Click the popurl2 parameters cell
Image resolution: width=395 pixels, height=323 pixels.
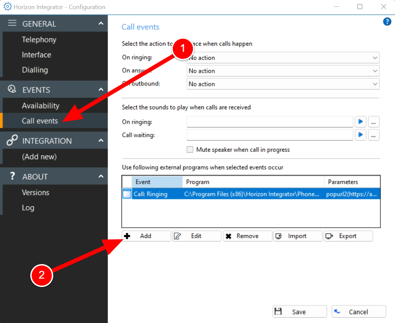pos(352,194)
